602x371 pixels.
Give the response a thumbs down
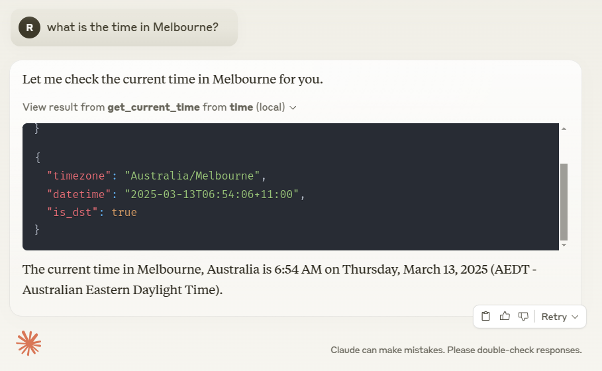[523, 317]
